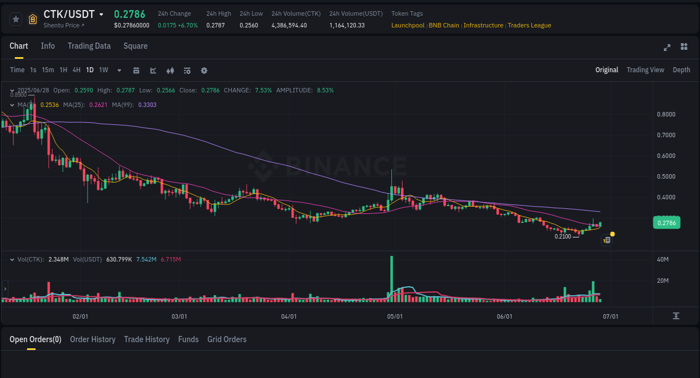Open the extra timeframe dropdown arrow

click(x=118, y=70)
